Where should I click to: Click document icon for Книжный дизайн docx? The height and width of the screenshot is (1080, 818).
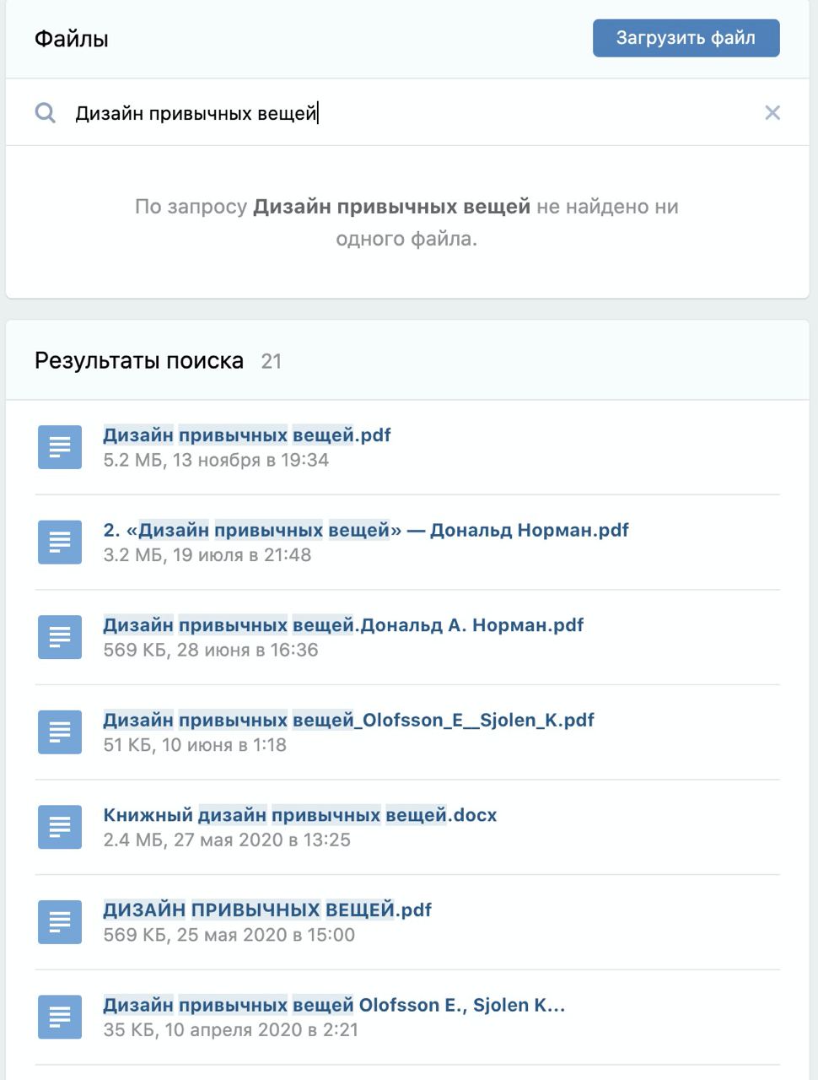(60, 827)
